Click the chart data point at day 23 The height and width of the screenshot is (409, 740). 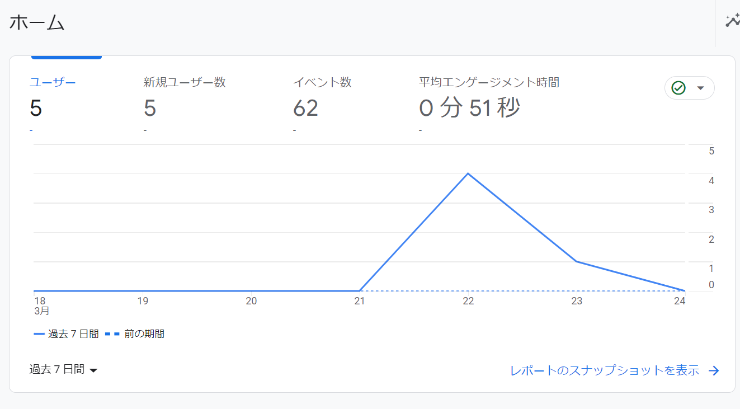point(576,261)
